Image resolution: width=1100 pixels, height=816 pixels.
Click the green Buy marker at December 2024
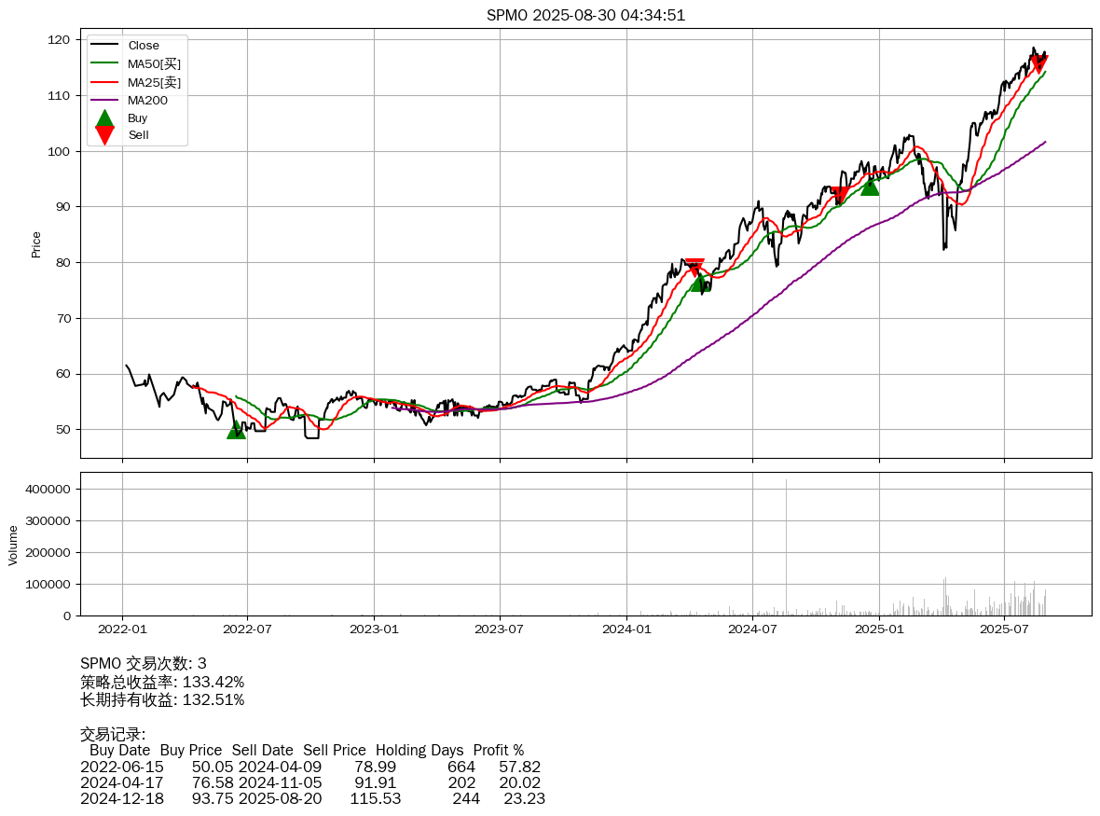click(870, 187)
